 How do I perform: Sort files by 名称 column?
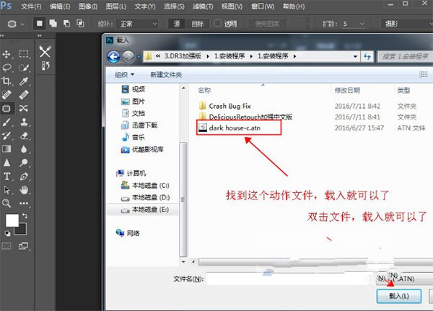[x=204, y=91]
